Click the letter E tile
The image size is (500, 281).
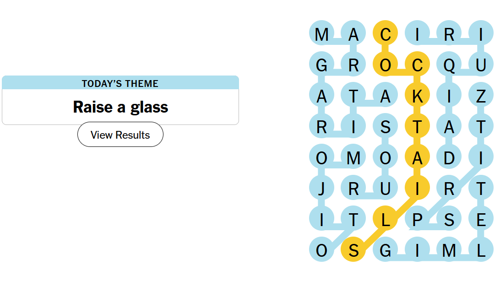click(480, 220)
